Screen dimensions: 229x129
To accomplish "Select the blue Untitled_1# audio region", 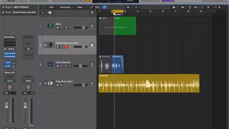I will pyautogui.click(x=117, y=64).
